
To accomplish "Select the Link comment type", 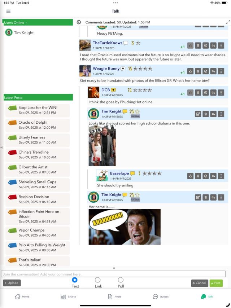I will pyautogui.click(x=98, y=280).
